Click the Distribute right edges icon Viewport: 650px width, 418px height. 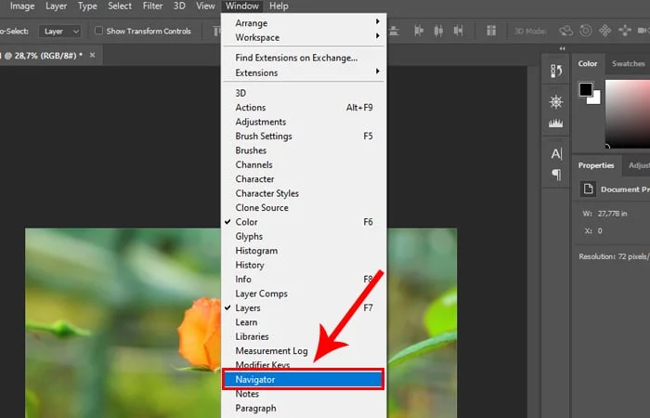[x=458, y=31]
